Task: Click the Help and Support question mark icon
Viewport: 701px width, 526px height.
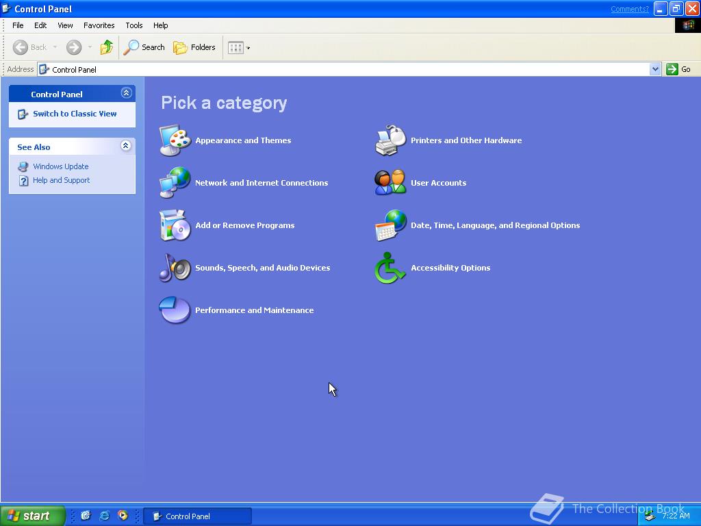Action: [23, 181]
